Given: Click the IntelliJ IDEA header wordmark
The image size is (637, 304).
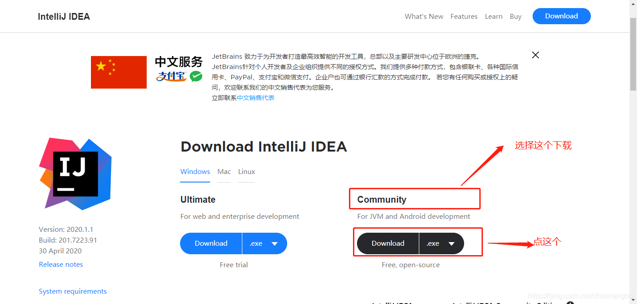Looking at the screenshot, I should click(64, 16).
